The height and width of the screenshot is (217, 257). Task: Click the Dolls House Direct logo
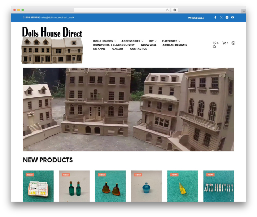(52, 45)
